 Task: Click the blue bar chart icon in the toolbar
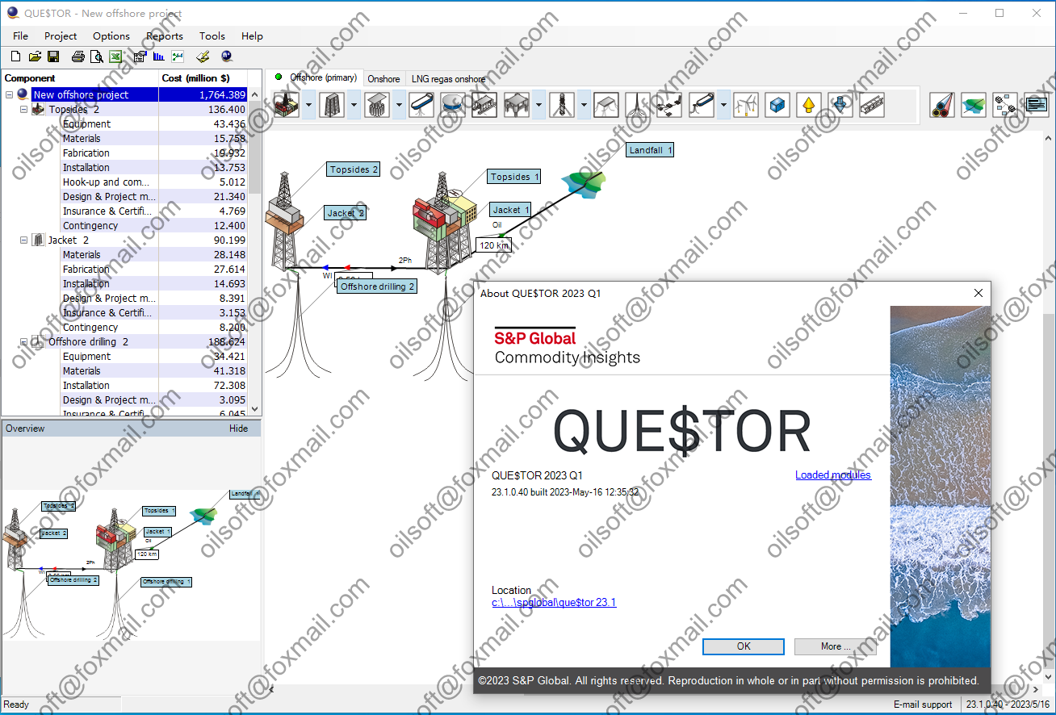tap(158, 56)
